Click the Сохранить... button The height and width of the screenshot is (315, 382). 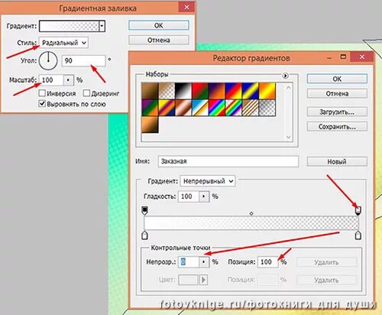click(x=337, y=126)
